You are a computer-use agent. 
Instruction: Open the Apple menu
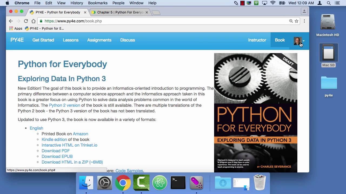coord(8,3)
